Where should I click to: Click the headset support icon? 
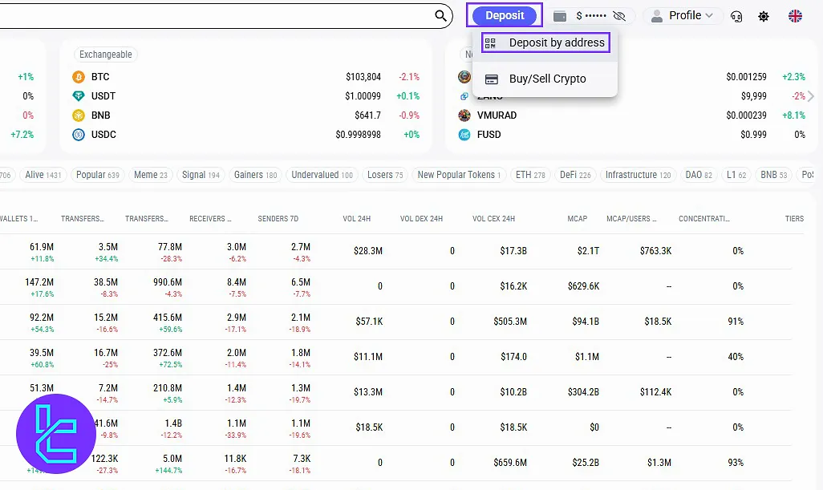pos(737,16)
